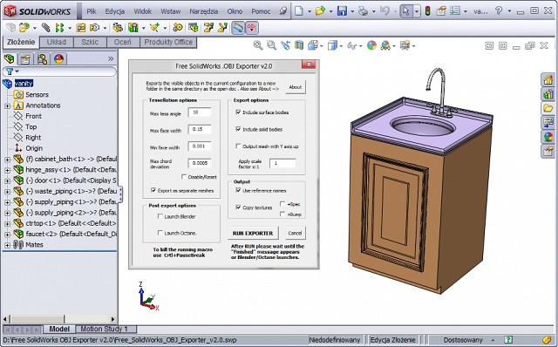Open ConfigurationManager tab icon
Image resolution: width=558 pixels, height=347 pixels.
(x=42, y=58)
